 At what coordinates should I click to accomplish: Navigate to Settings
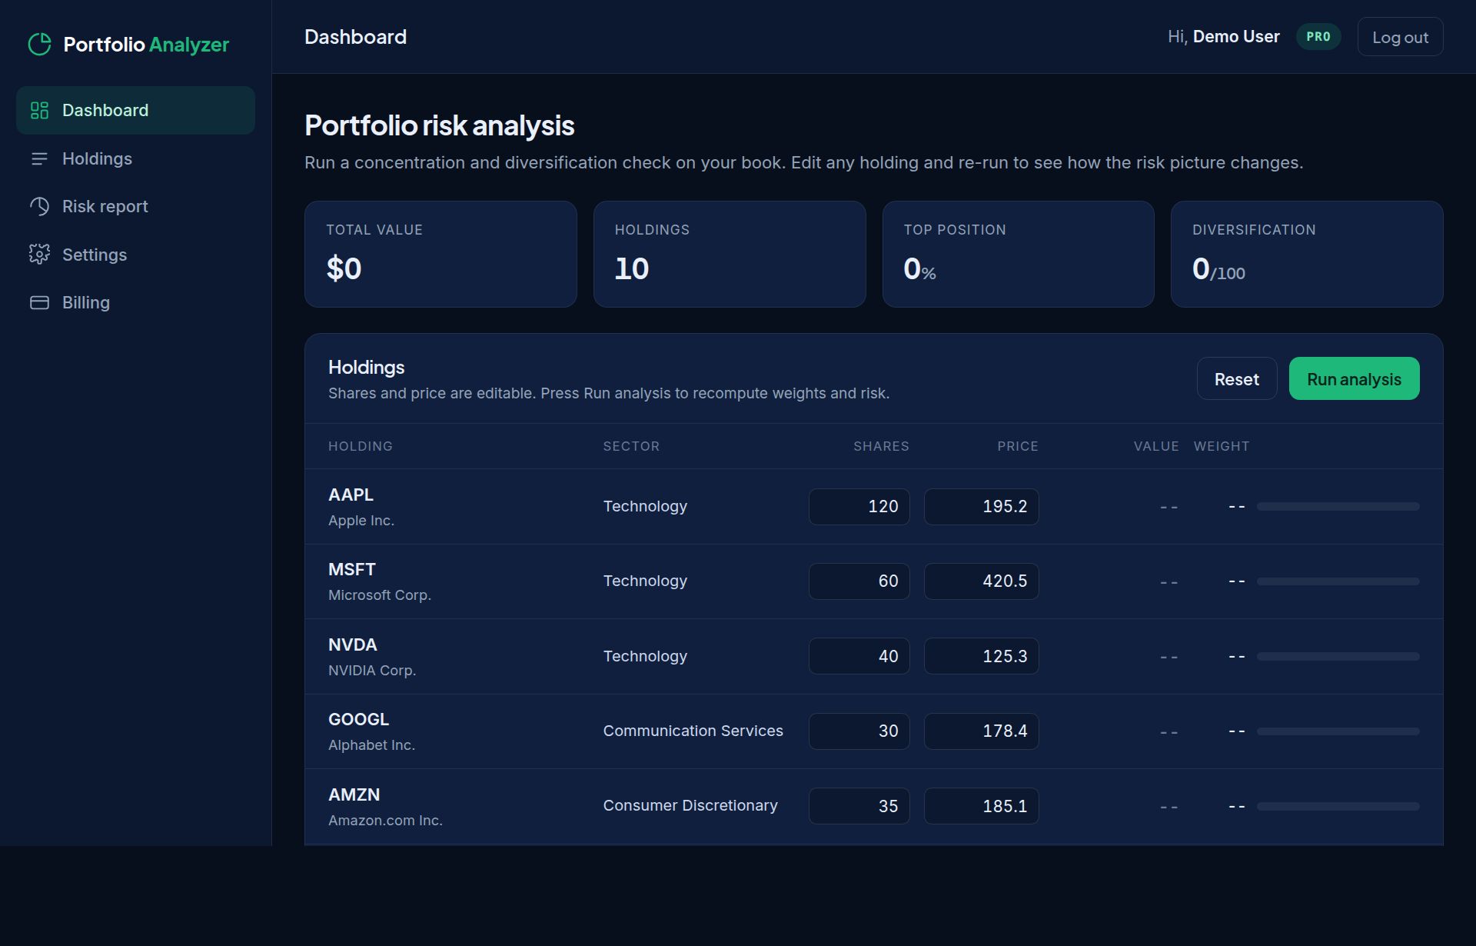135,255
